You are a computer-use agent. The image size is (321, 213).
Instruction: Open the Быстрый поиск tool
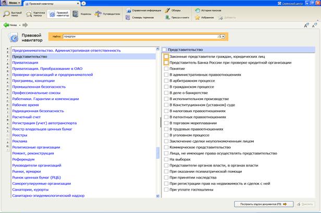click(13, 14)
